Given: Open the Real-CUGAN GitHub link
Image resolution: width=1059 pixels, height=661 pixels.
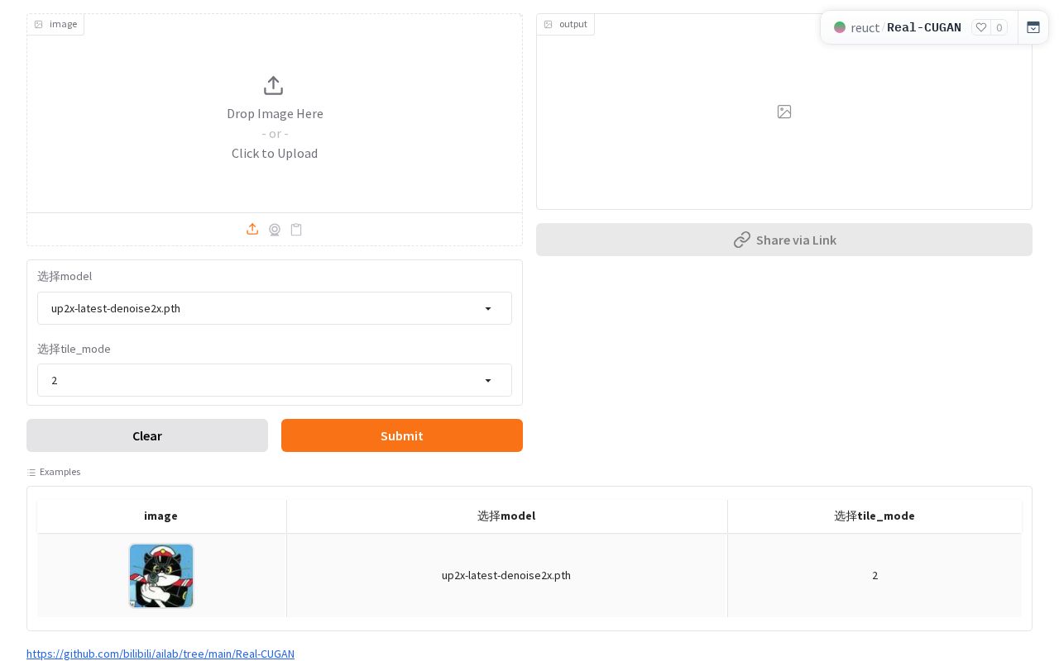Looking at the screenshot, I should click(161, 654).
